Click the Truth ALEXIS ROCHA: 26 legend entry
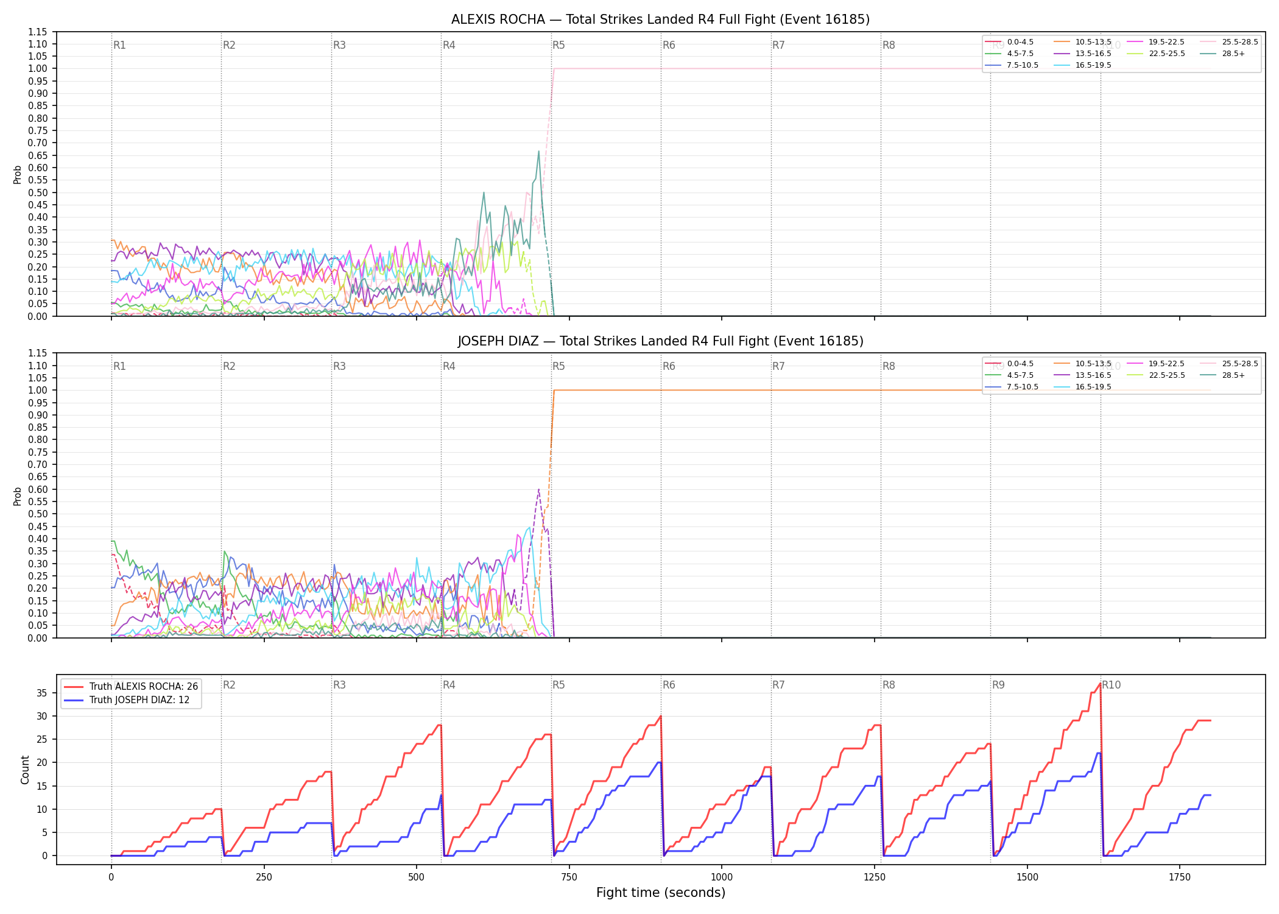1279x914 pixels. 131,686
